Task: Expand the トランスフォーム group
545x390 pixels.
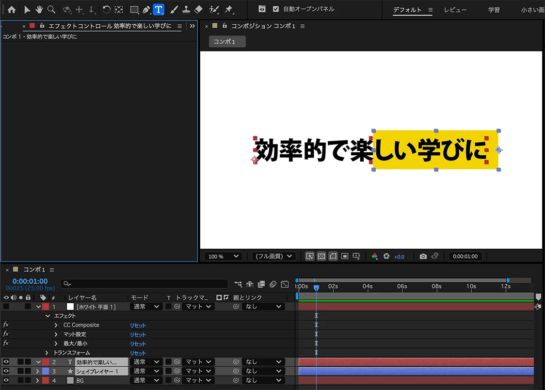Action: pos(47,353)
